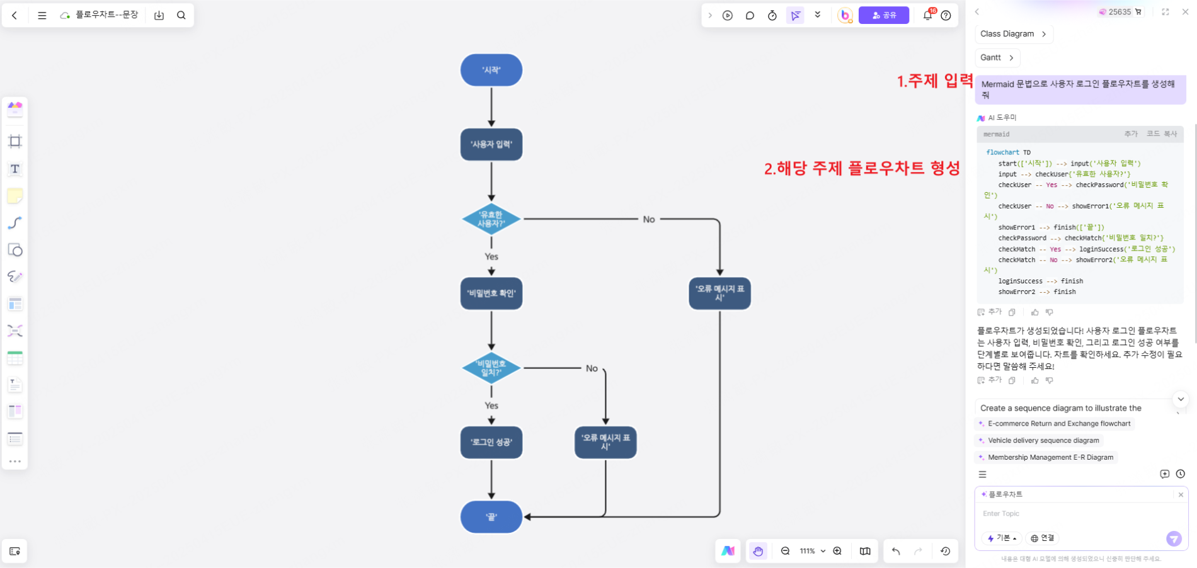Screen dimensions: 1197x568
Task: Open the minimap icon
Action: click(x=865, y=551)
